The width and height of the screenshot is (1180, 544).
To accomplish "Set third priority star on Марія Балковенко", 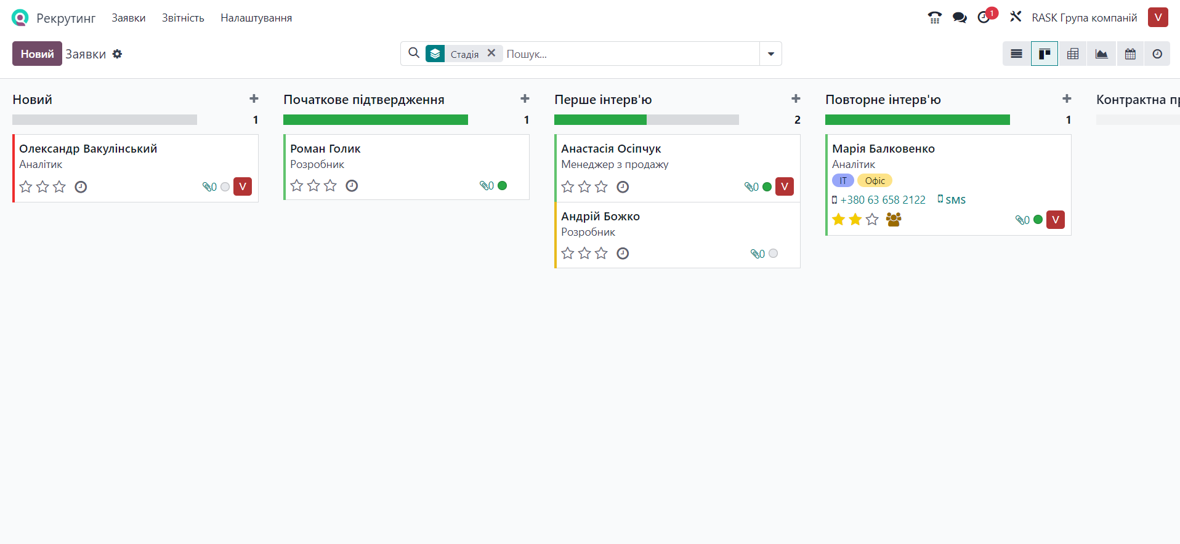I will pyautogui.click(x=872, y=220).
